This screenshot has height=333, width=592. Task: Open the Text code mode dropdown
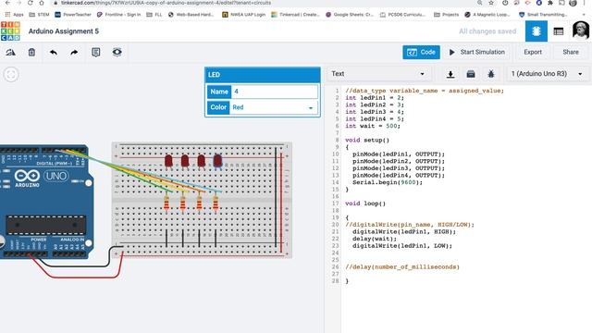coord(378,74)
